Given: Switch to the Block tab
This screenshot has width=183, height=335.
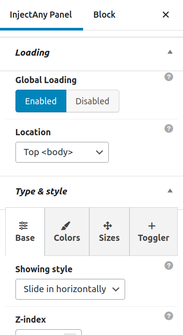Looking at the screenshot, I should click(104, 15).
